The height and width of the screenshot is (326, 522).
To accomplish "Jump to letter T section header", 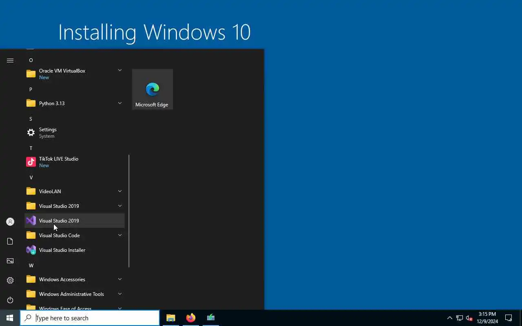I will [x=31, y=148].
